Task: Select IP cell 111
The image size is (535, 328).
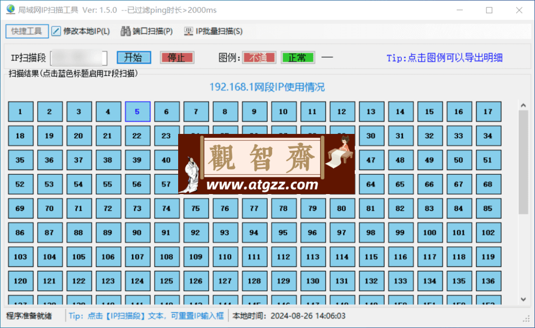Action: click(x=254, y=257)
